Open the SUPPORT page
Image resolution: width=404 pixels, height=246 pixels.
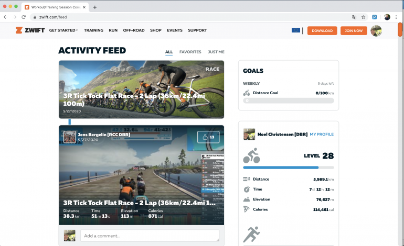click(197, 30)
